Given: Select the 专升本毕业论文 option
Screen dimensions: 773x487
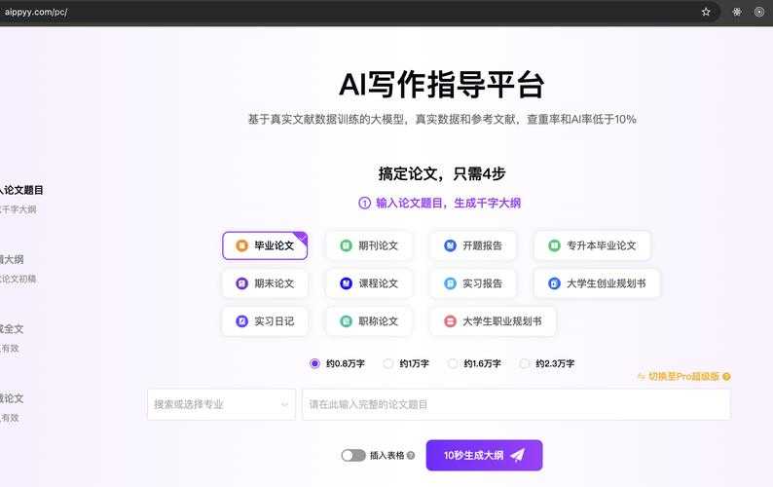Looking at the screenshot, I should tap(592, 245).
